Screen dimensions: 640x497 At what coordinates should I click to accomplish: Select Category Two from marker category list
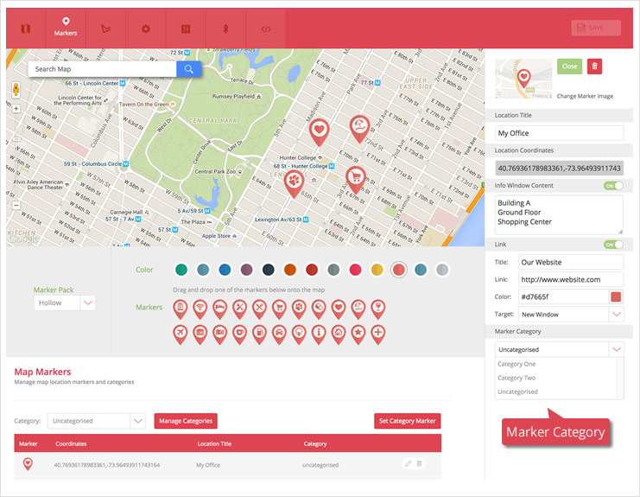click(x=516, y=378)
